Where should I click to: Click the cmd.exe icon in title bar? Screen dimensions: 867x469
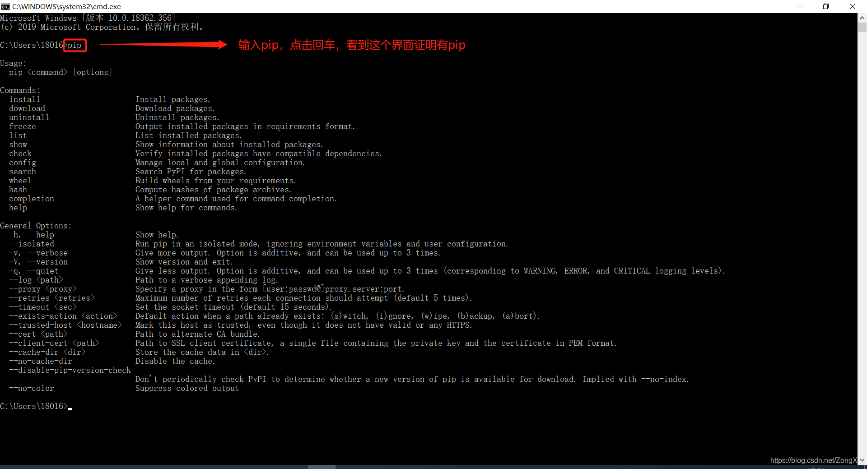point(5,6)
